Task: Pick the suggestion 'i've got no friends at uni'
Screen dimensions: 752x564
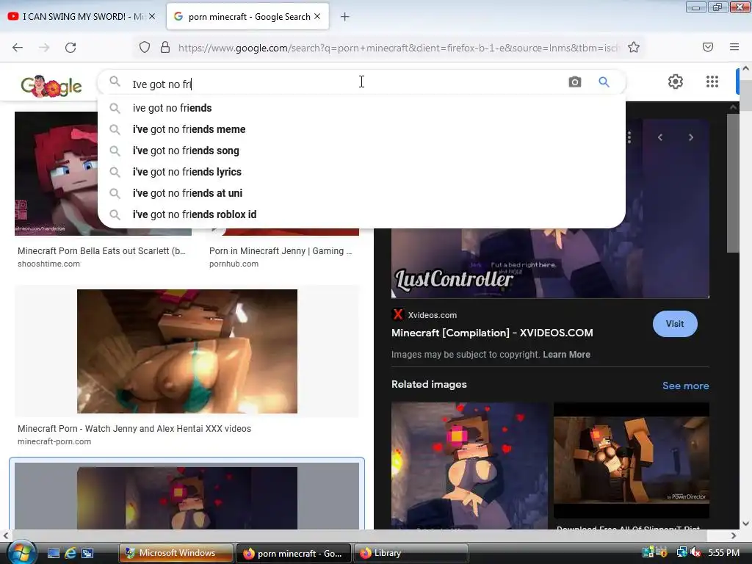Action: point(361,193)
